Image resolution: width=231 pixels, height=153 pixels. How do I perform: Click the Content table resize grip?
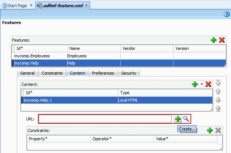211,109
